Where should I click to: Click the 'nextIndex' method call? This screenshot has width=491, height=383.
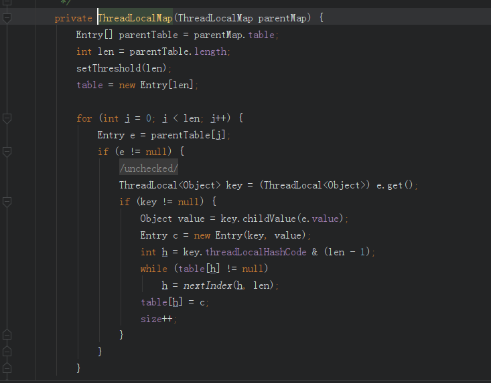coord(207,285)
